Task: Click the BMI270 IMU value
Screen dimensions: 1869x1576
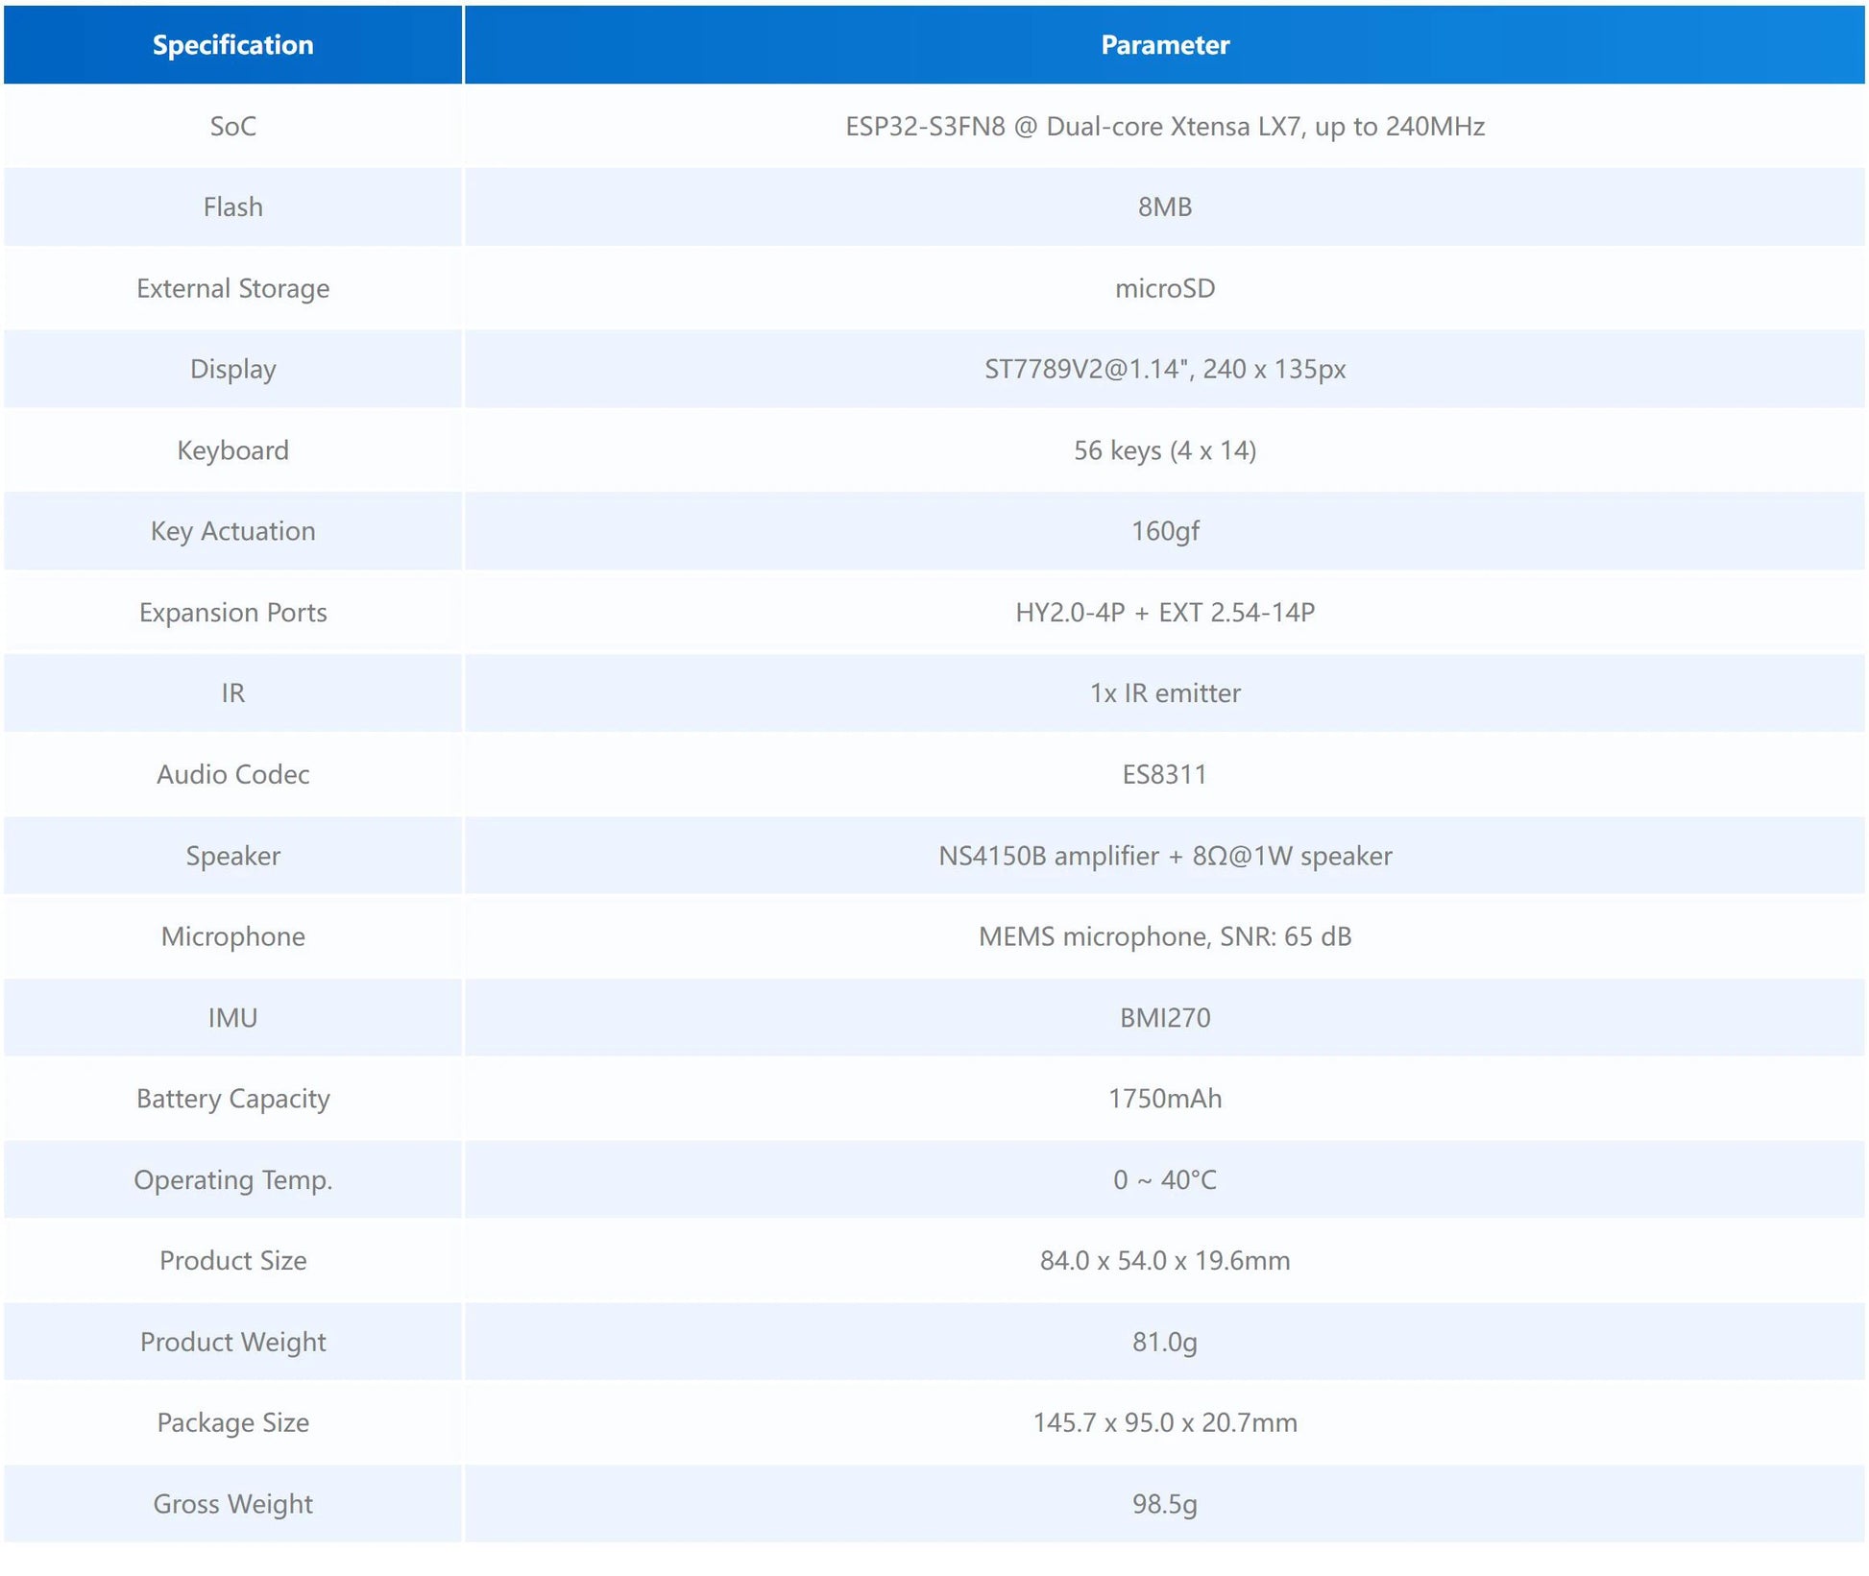Action: pyautogui.click(x=1164, y=1017)
